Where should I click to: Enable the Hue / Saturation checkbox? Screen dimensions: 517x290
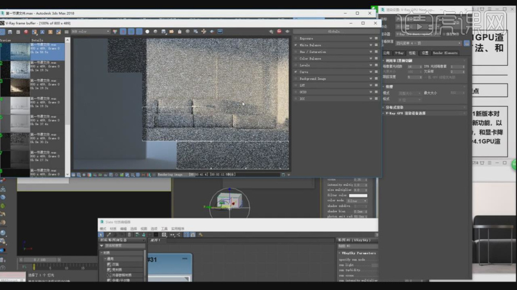[x=296, y=52]
